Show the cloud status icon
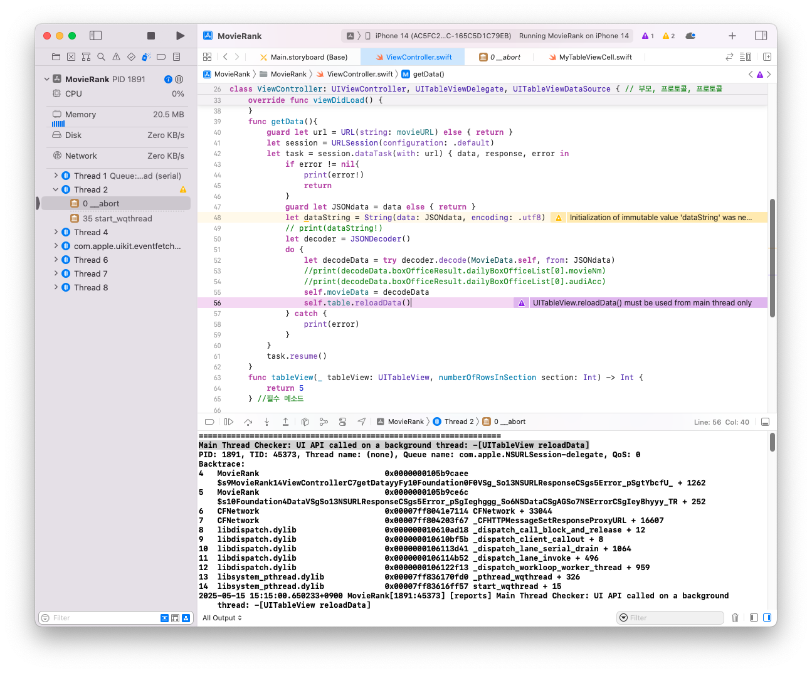The width and height of the screenshot is (812, 673). click(690, 36)
